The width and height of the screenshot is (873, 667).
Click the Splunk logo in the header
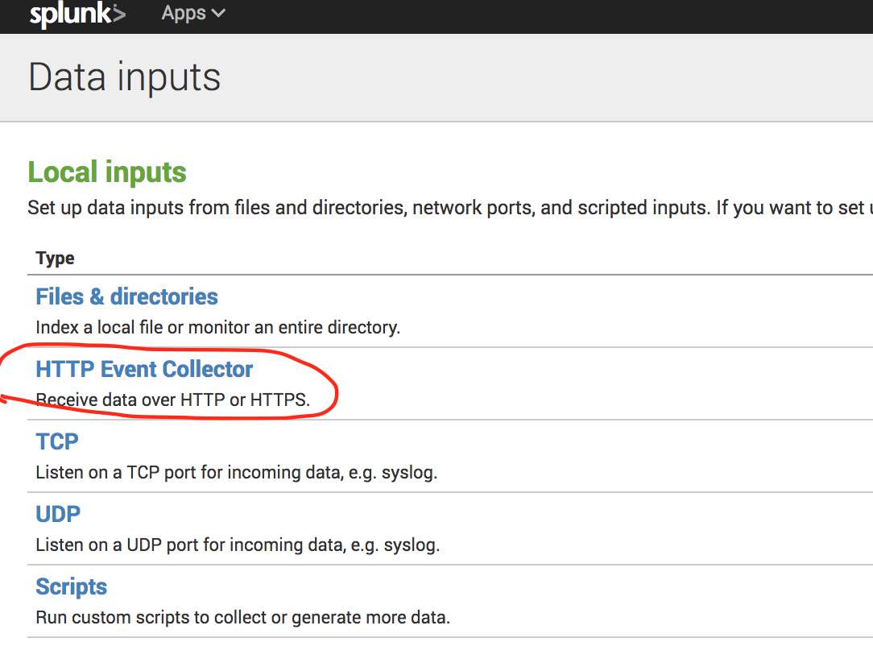coord(76,14)
